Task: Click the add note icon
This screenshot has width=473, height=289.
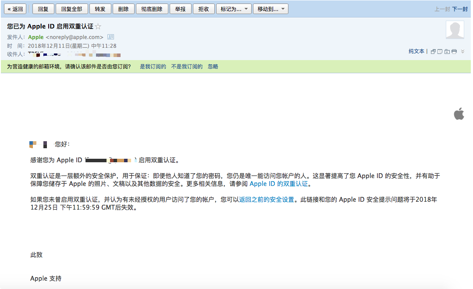Action: click(440, 52)
